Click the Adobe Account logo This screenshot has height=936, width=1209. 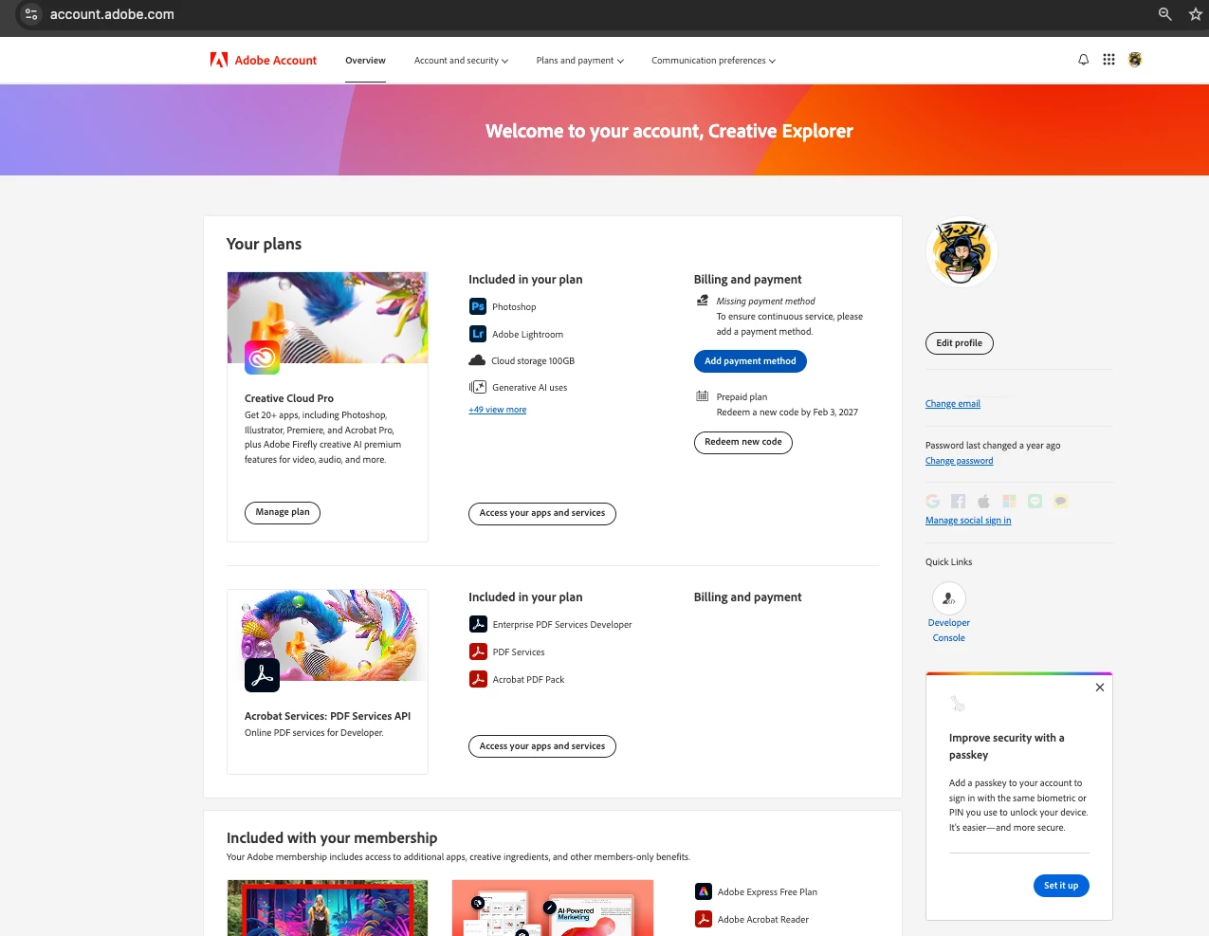(x=264, y=60)
